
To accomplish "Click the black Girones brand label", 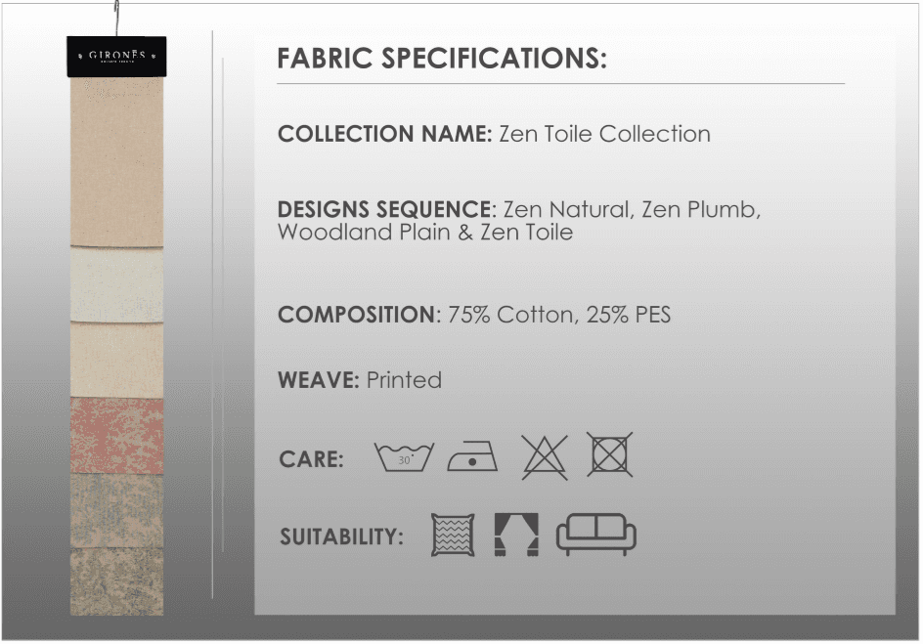I will 116,57.
